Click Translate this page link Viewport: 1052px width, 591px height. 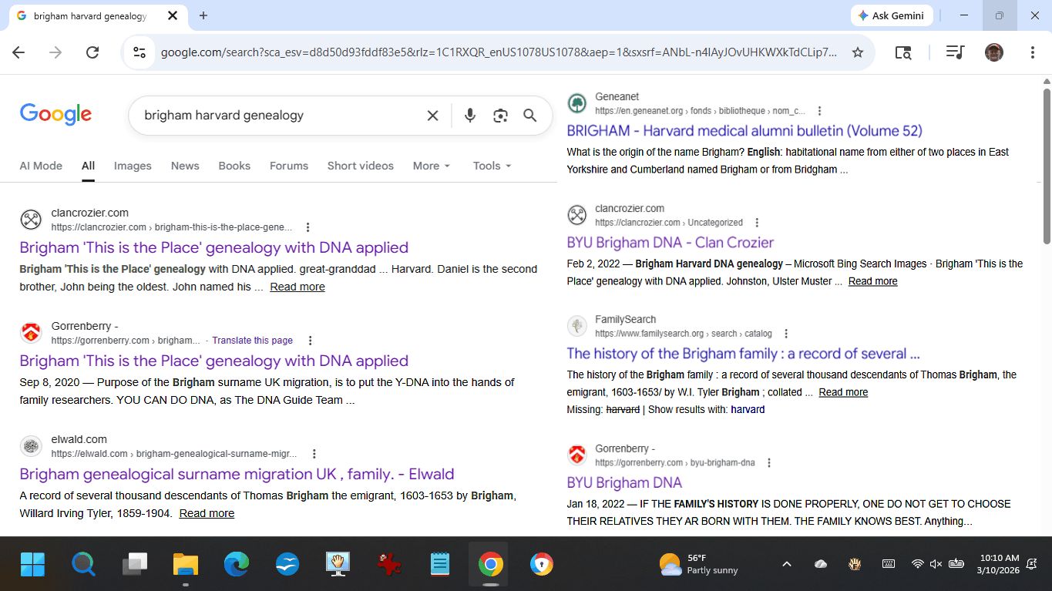pyautogui.click(x=252, y=341)
